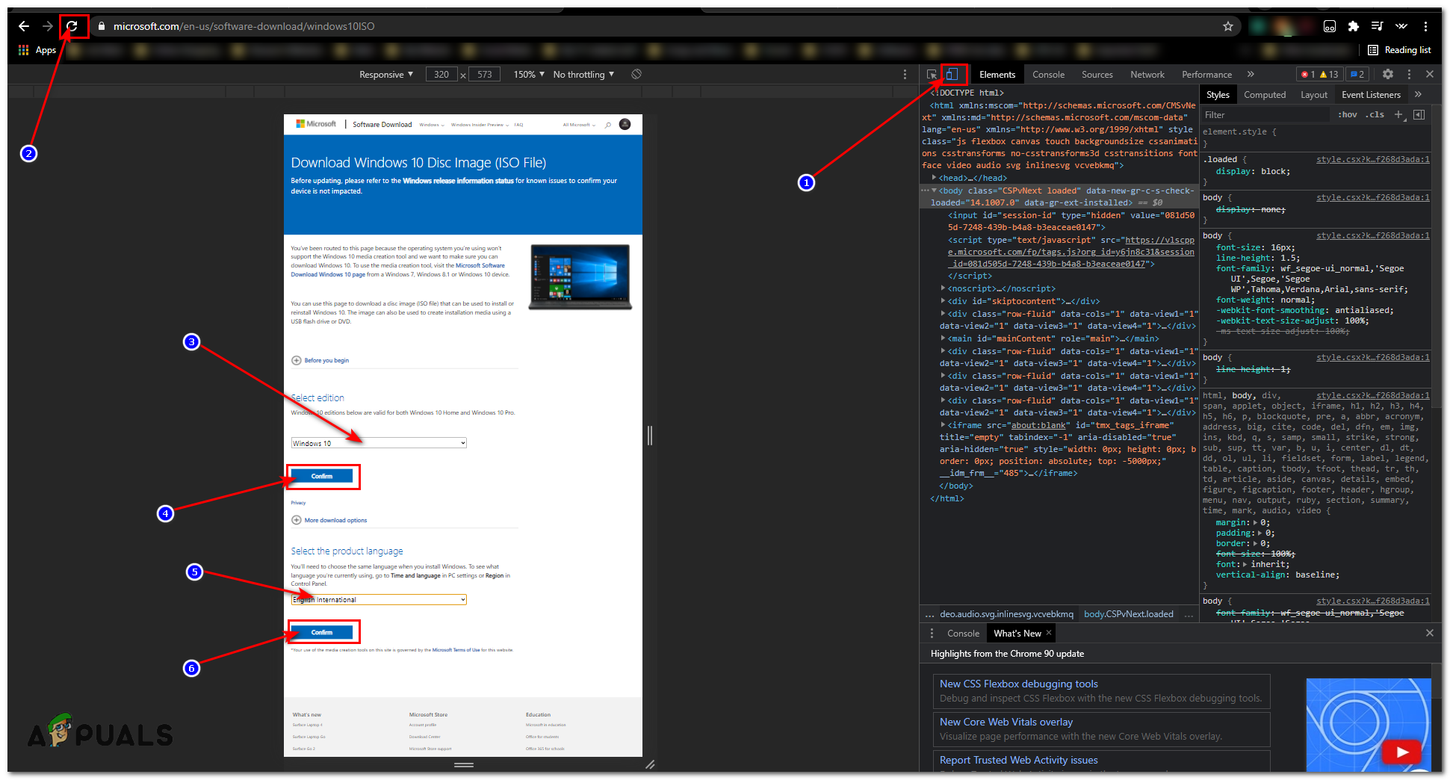Expand the tmx_tags_iframe iframe node
The height and width of the screenshot is (780, 1450).
(944, 425)
